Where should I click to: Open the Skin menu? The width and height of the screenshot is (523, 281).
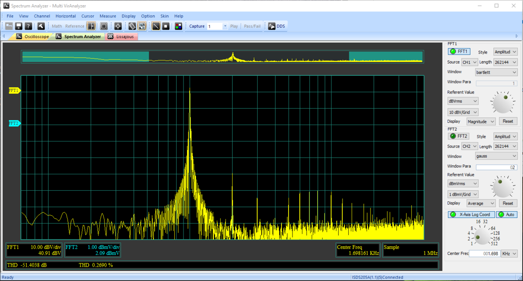click(x=165, y=16)
